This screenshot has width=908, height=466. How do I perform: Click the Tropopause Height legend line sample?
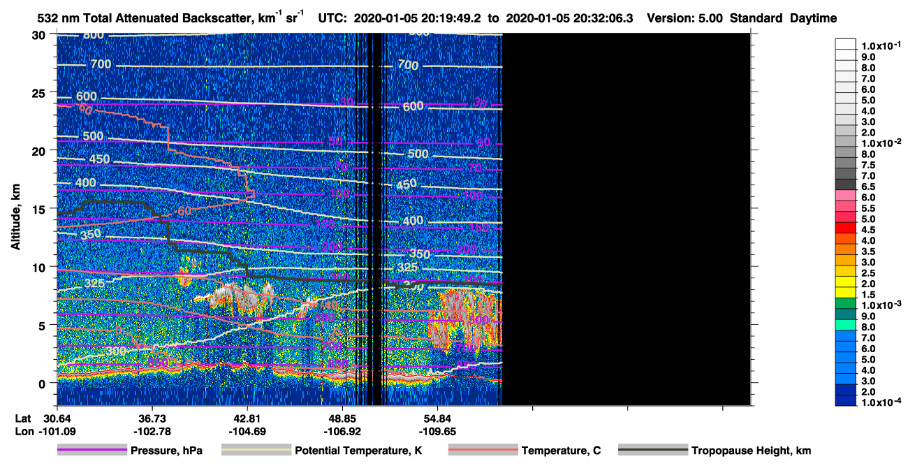point(653,451)
